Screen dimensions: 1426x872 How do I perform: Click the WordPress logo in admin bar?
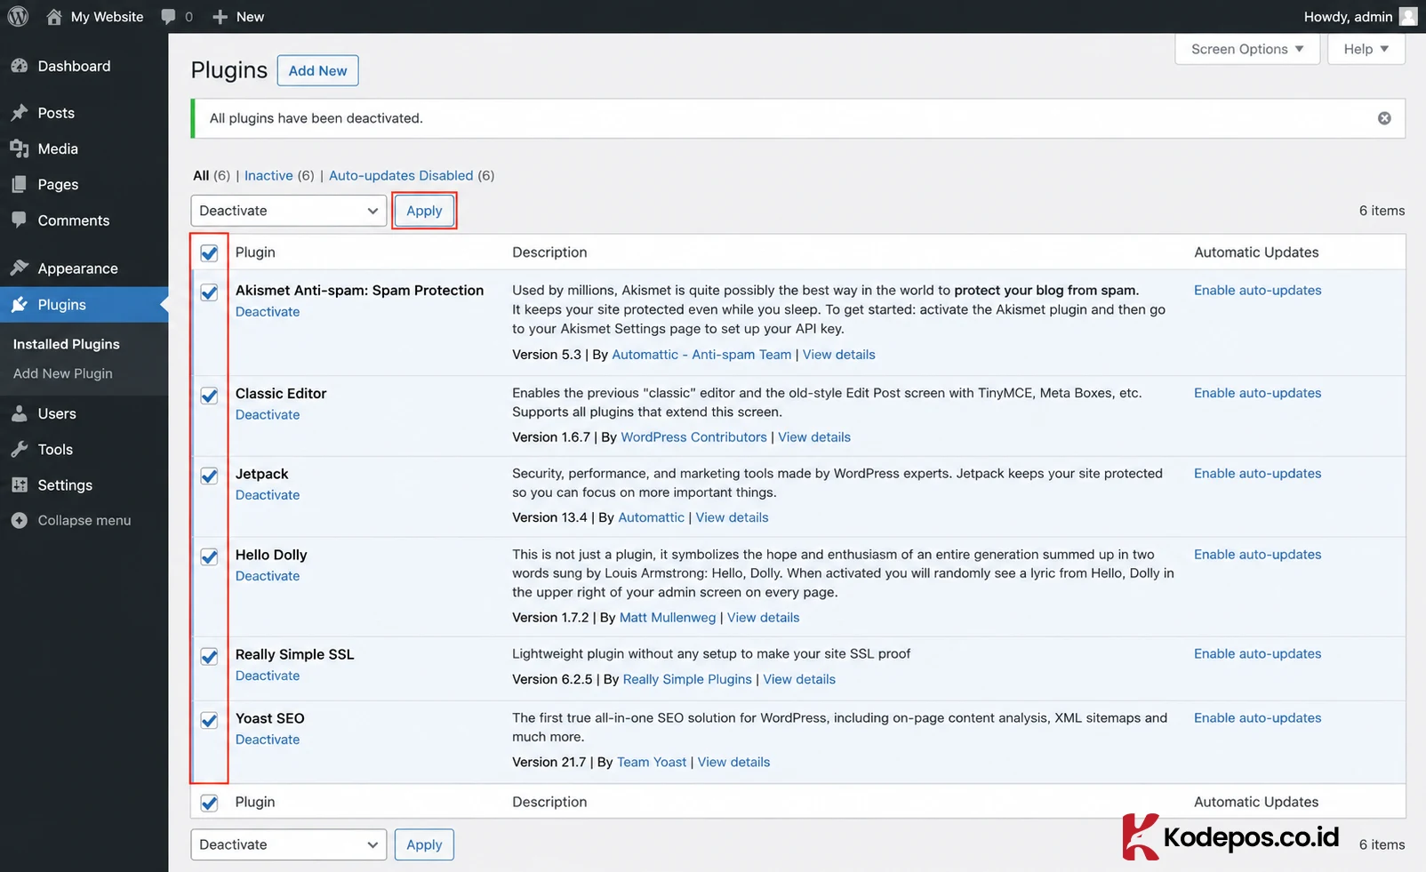tap(18, 16)
